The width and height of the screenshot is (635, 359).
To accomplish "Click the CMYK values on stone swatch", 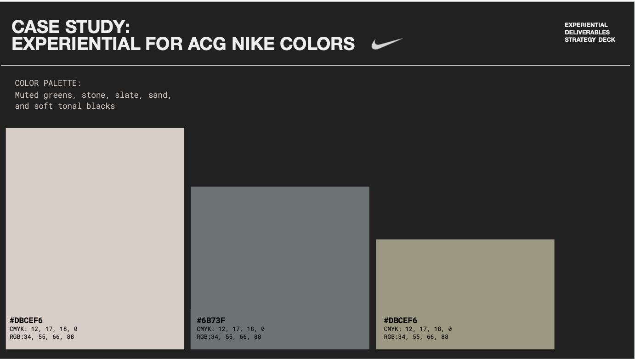I will tap(44, 329).
